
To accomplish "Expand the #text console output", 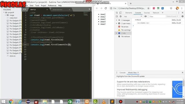I will coord(136,20).
